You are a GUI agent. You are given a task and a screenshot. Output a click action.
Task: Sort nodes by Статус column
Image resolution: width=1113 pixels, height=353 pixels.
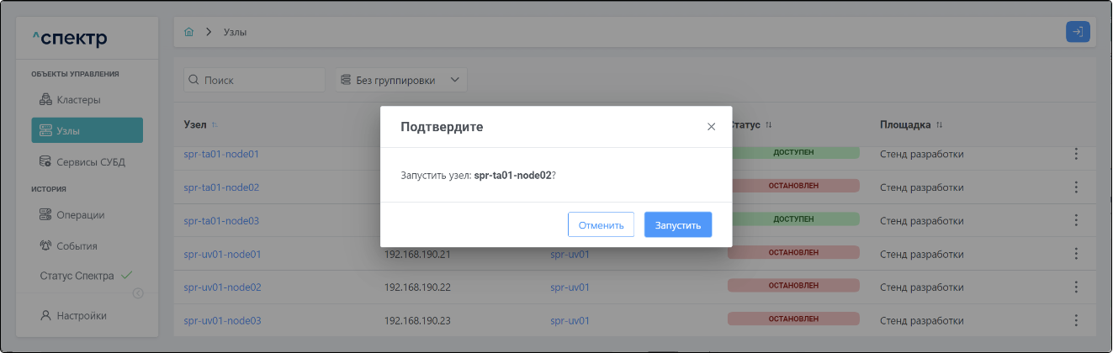tap(769, 125)
